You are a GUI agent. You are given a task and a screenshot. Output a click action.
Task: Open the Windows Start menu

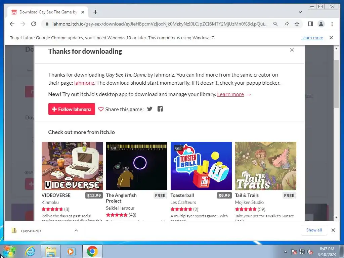click(x=8, y=251)
